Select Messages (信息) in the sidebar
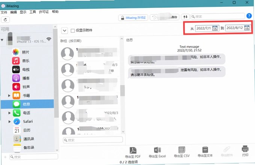The width and height of the screenshot is (255, 165). (27, 104)
